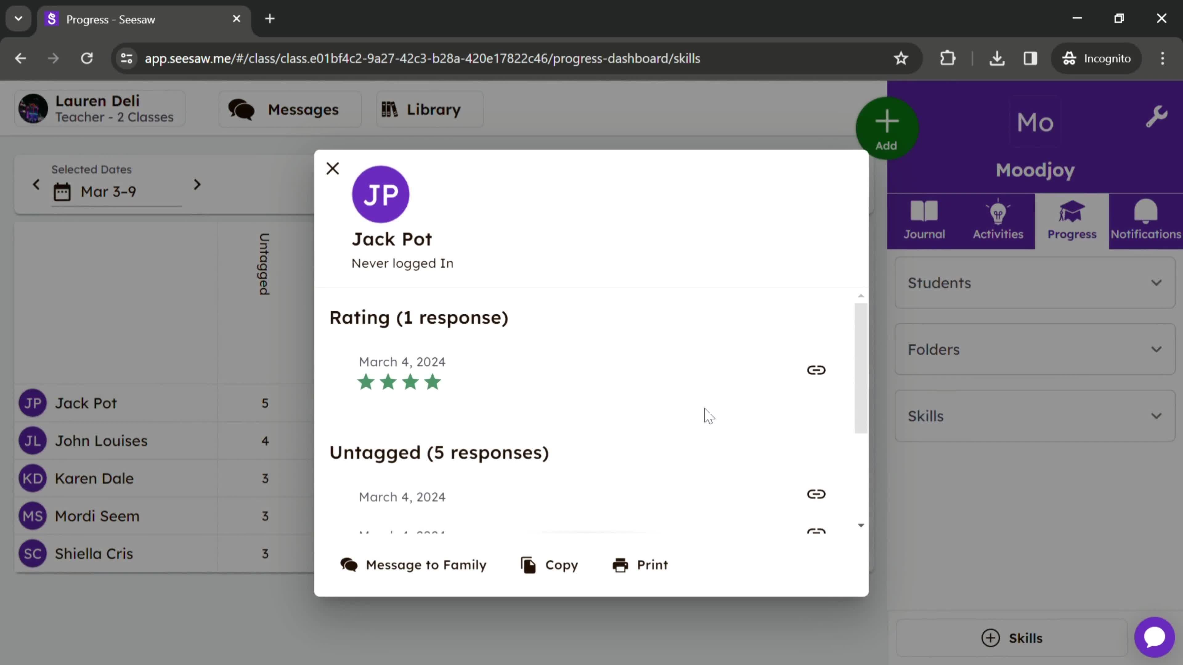Reload the Seesaw page
Screen dimensions: 1183x665
point(87,58)
